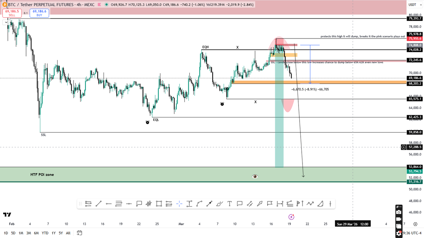Select the 6M time range

[x=37, y=233]
